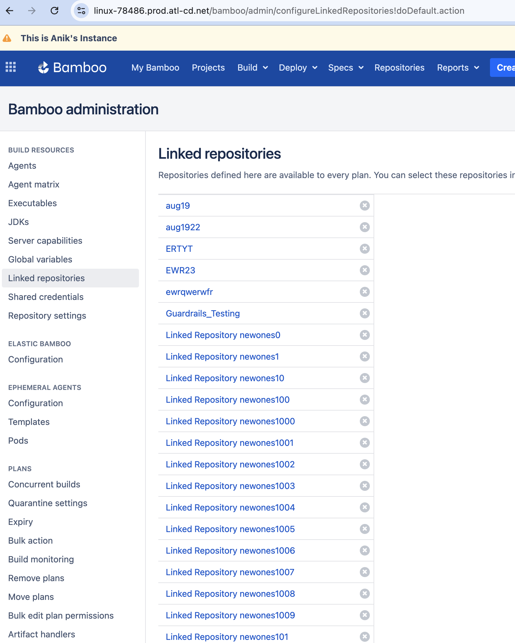Select Server capabilities in the sidebar
This screenshot has width=515, height=643.
click(x=45, y=241)
